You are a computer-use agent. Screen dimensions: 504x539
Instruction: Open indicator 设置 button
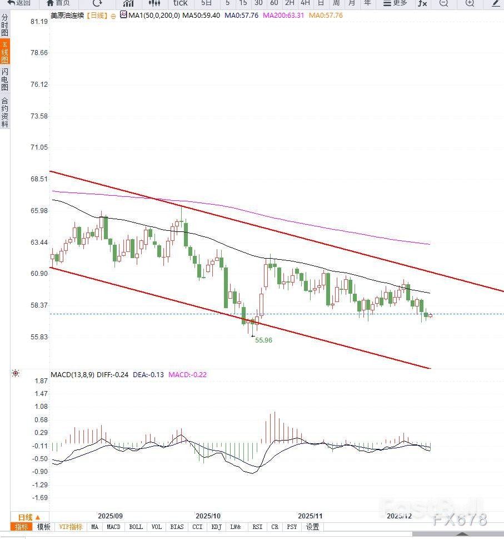point(312,527)
